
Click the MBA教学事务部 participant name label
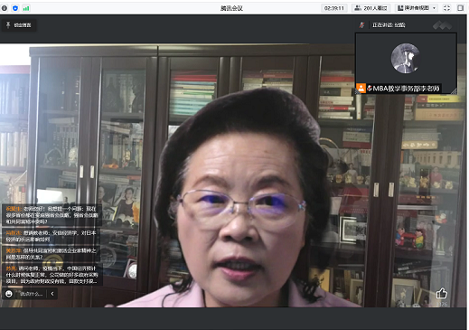[406, 89]
